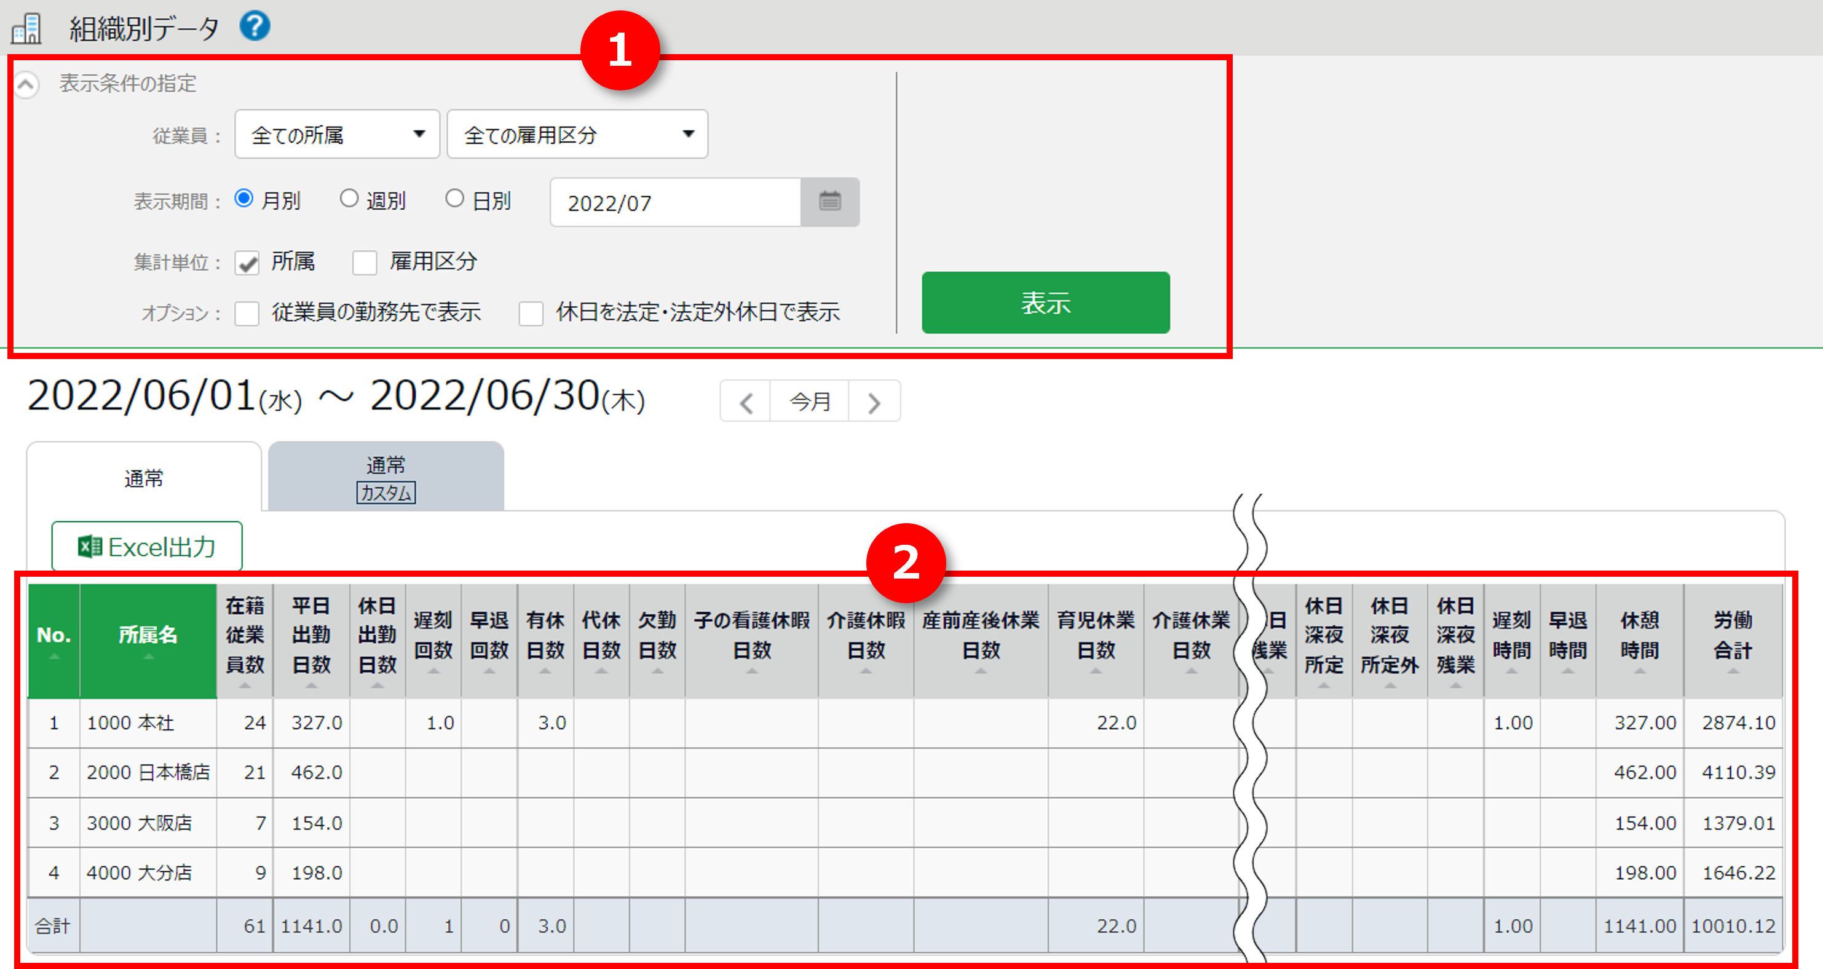Enable 従業員の勤務先で表示 option

[247, 313]
